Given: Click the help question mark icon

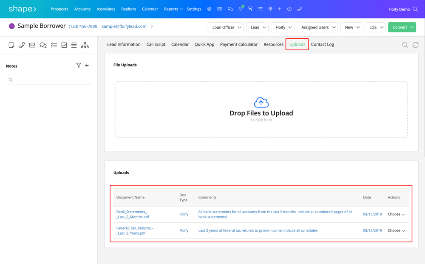Looking at the screenshot, I should 289,9.
